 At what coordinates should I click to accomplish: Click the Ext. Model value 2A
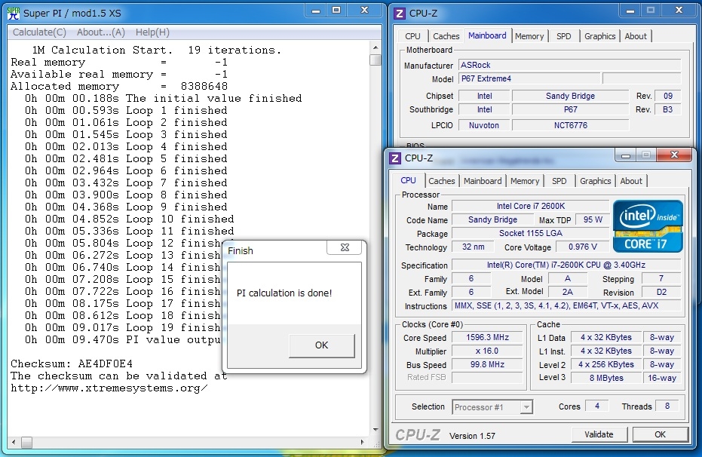pyautogui.click(x=567, y=292)
